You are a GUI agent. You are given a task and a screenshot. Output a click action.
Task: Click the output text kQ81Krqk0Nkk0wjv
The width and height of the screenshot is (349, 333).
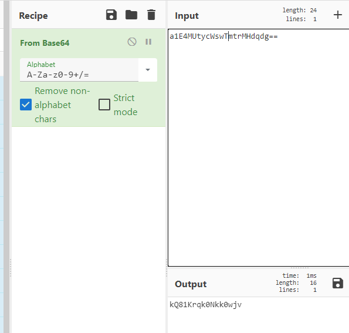[x=205, y=304]
